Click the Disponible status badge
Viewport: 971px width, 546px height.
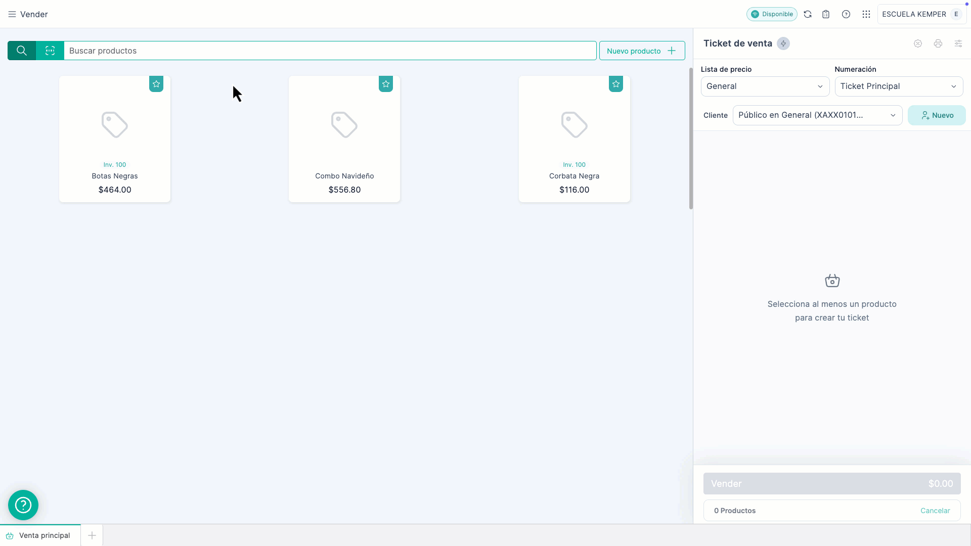pyautogui.click(x=772, y=14)
